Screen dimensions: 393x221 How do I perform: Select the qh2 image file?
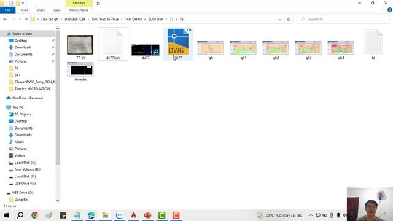276,48
